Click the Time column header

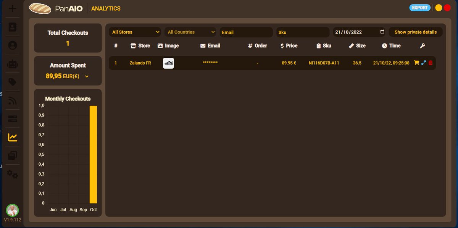coord(391,46)
